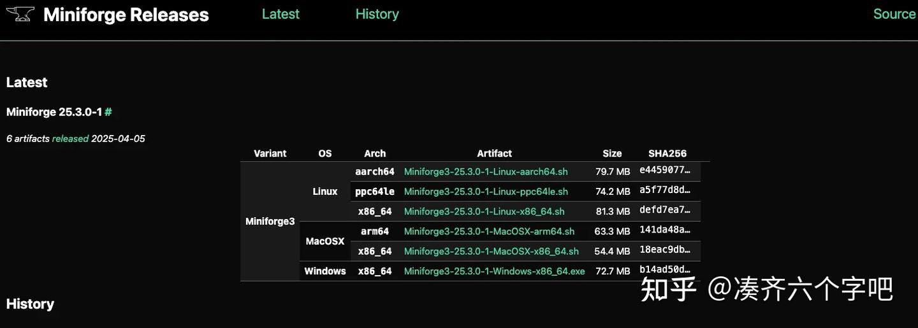This screenshot has height=328, width=918.
Task: Open the green 'released' link
Action: 70,139
